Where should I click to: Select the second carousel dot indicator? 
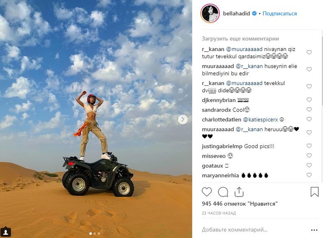pyautogui.click(x=95, y=233)
